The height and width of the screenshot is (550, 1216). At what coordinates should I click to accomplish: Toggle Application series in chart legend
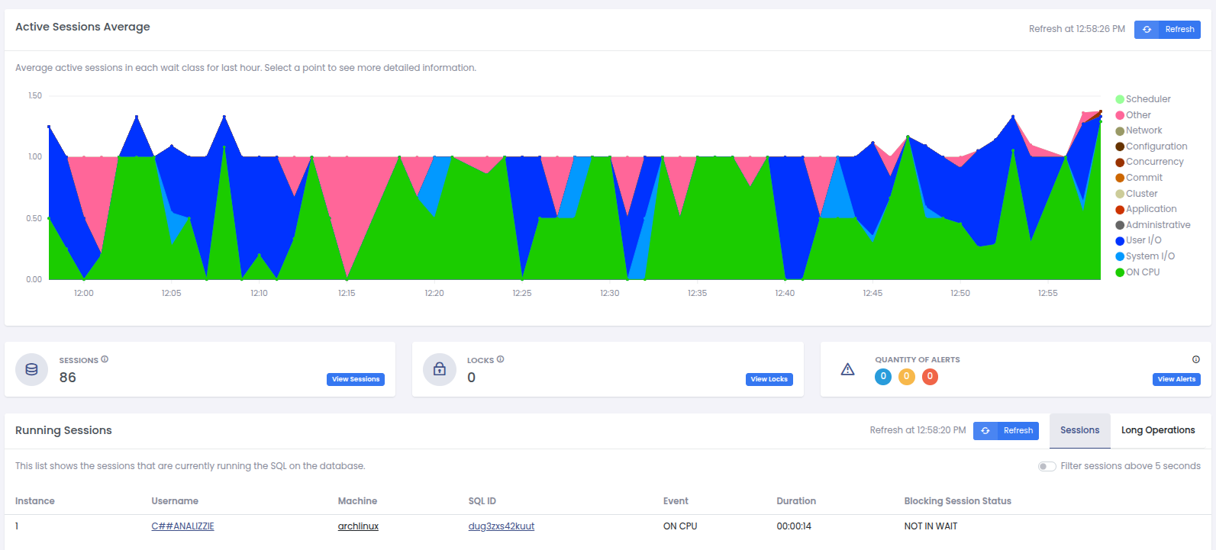point(1146,209)
